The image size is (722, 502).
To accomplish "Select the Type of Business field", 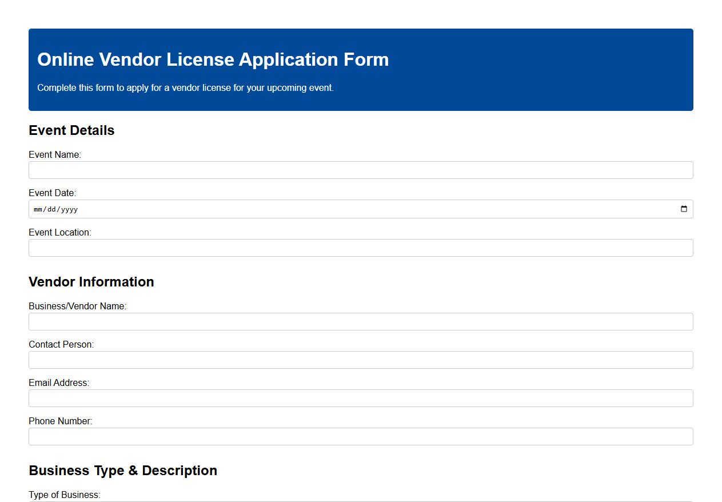I will click(360, 501).
